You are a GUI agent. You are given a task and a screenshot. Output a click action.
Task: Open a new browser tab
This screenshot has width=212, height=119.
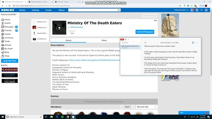pyautogui.click(x=82, y=2)
